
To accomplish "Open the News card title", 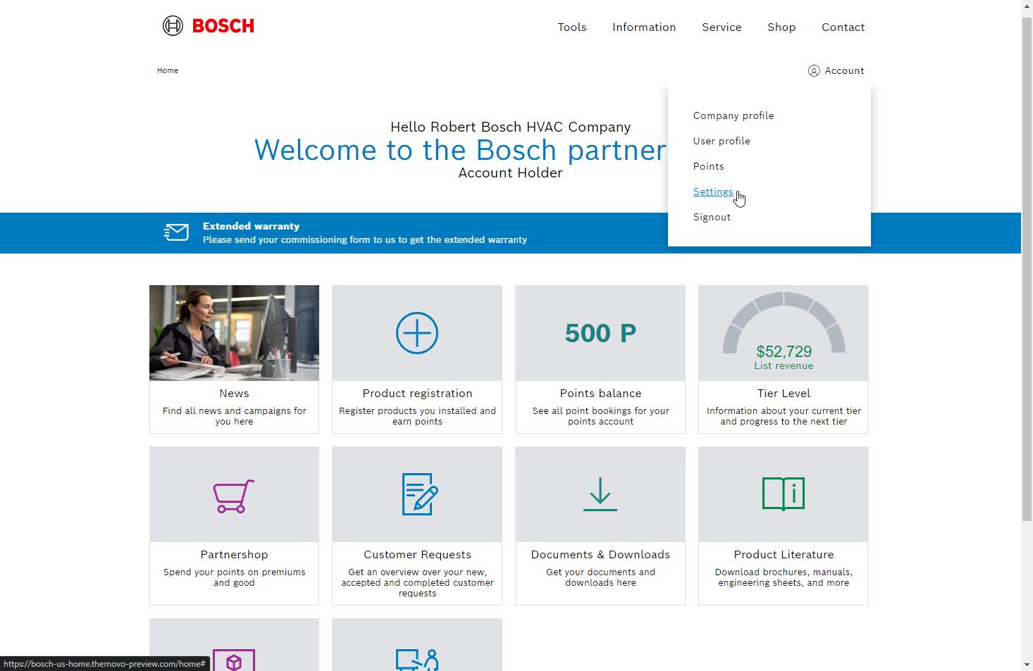I will (234, 394).
